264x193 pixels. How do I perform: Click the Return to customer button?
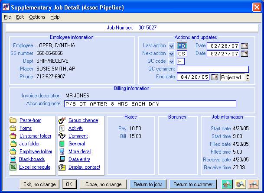[193, 184]
